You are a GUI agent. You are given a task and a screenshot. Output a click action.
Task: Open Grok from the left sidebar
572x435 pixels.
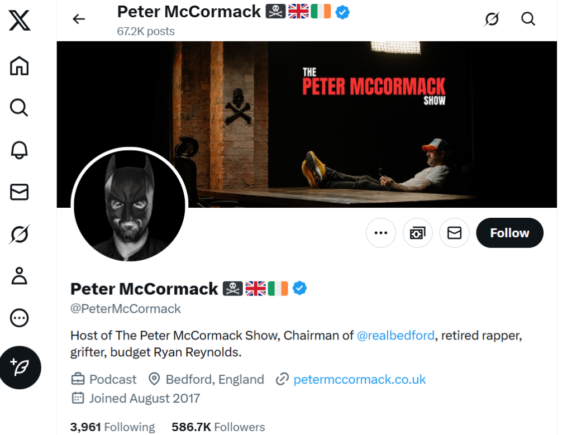(x=20, y=235)
